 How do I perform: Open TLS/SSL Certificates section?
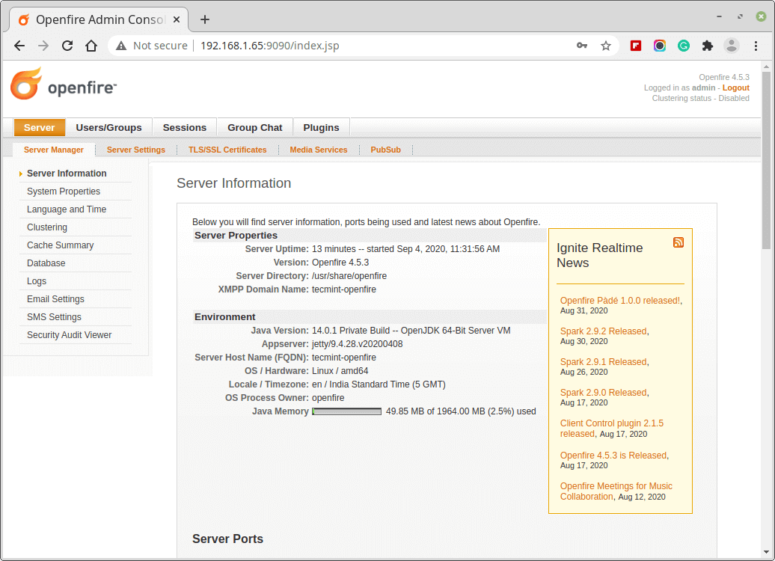point(227,150)
